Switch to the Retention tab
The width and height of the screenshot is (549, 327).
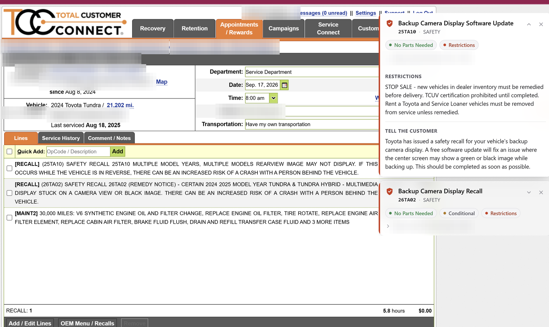pos(195,28)
